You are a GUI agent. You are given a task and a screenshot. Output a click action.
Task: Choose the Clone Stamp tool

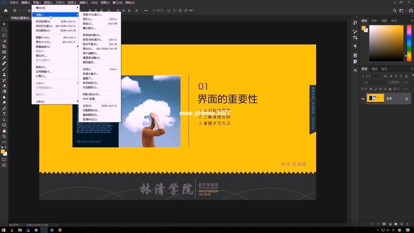click(x=4, y=74)
